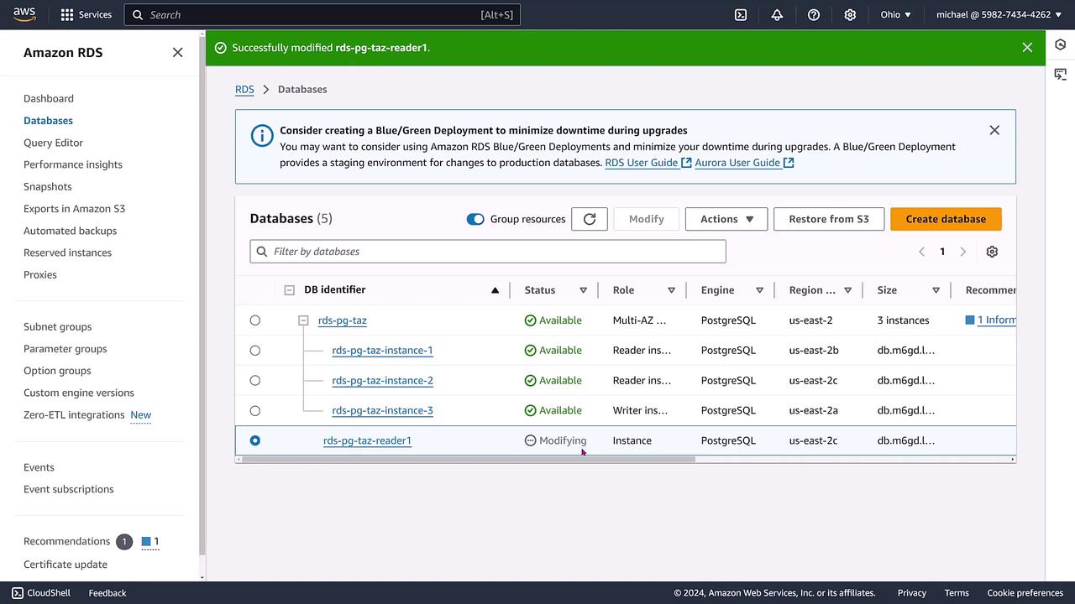
Task: Click the Filter by databases search field
Action: 487,252
